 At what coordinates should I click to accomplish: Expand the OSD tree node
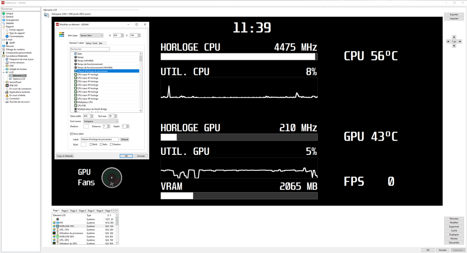pyautogui.click(x=4, y=66)
